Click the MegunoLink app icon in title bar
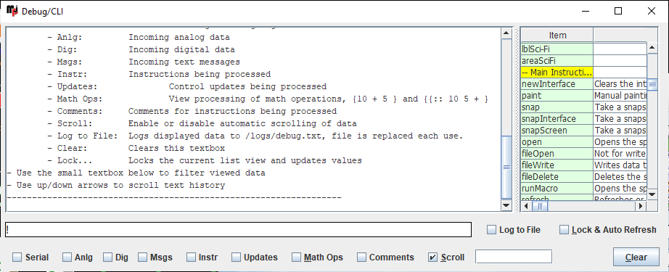669x272 pixels. [x=12, y=11]
